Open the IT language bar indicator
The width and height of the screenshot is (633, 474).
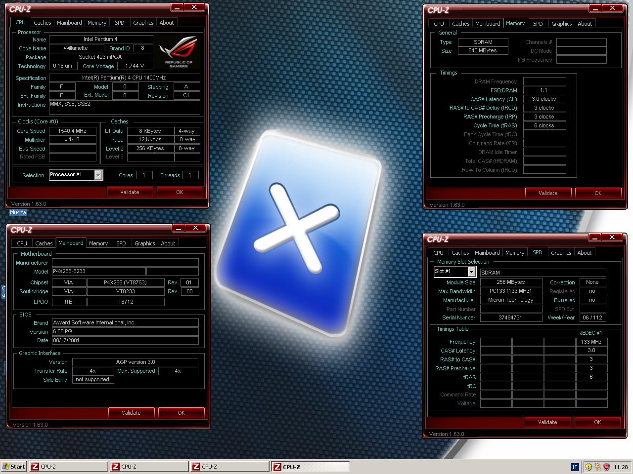pos(575,467)
